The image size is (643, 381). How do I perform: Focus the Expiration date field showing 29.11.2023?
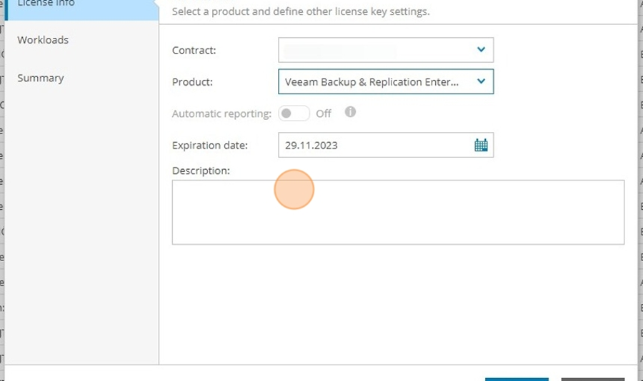[386, 145]
